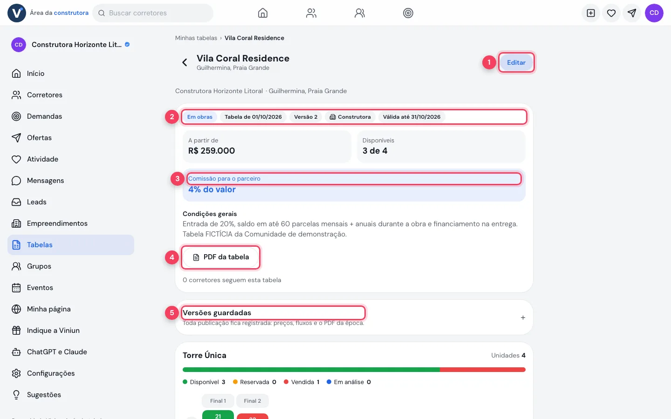This screenshot has height=419, width=671.
Task: Click the green available portion of the unit bar
Action: pyautogui.click(x=311, y=370)
